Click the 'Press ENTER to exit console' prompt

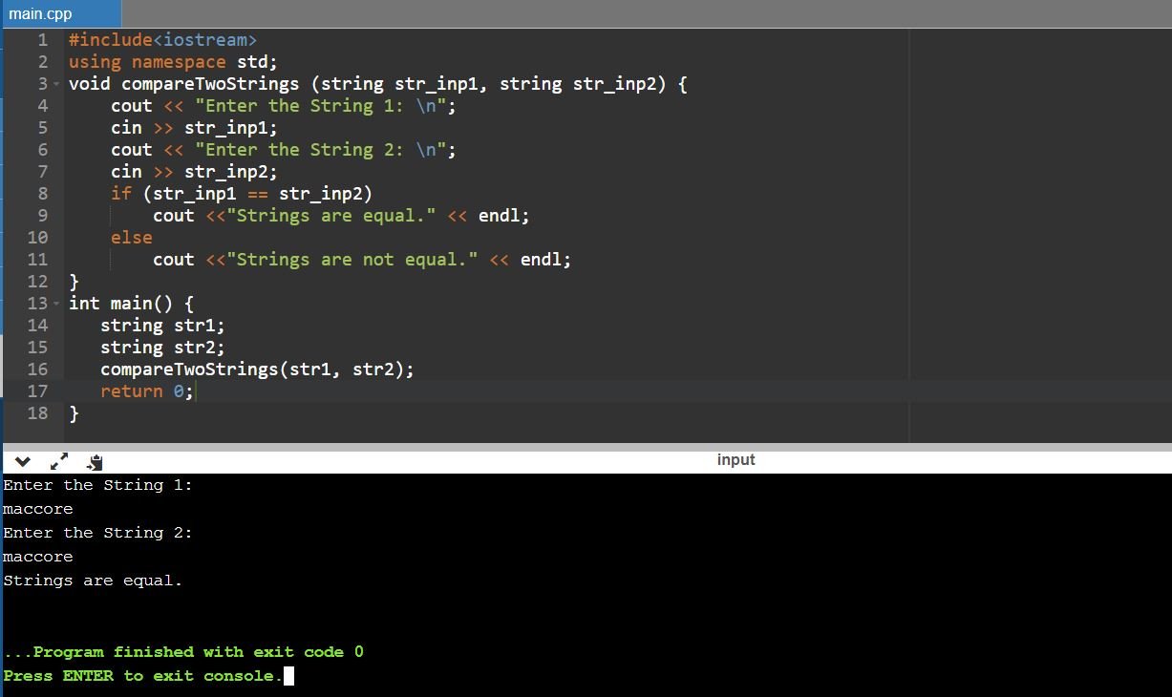point(143,676)
